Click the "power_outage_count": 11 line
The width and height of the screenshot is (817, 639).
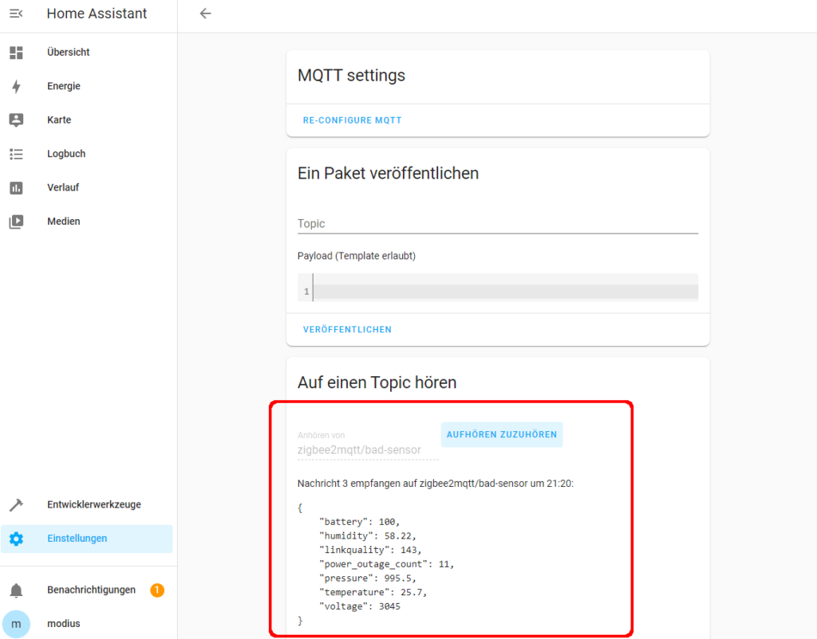[386, 564]
